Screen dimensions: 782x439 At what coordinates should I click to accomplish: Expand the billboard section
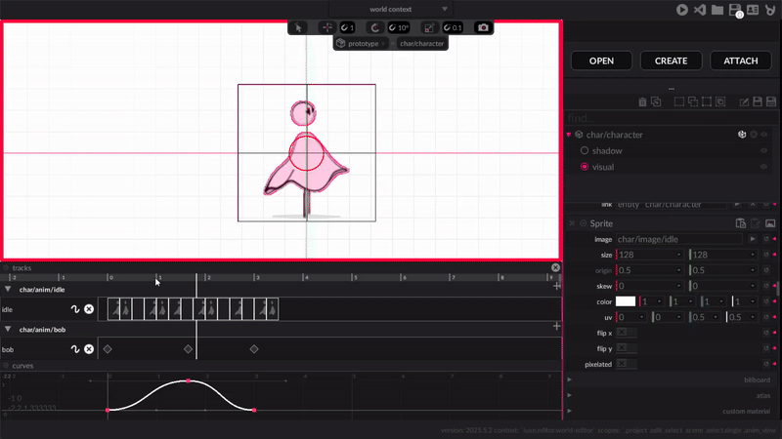tap(570, 379)
